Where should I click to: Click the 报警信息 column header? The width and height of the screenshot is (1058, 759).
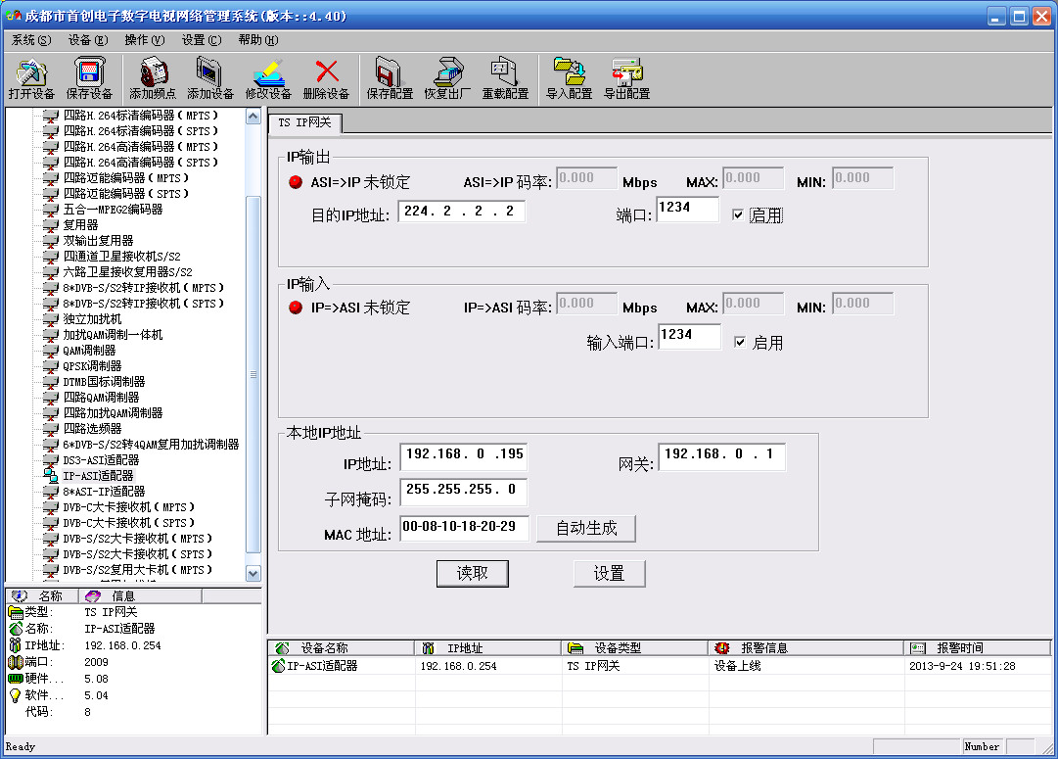[x=806, y=648]
